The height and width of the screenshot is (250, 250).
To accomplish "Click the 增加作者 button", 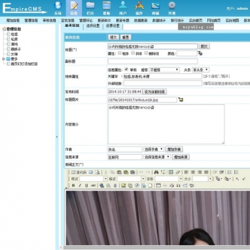I will click(x=174, y=149).
